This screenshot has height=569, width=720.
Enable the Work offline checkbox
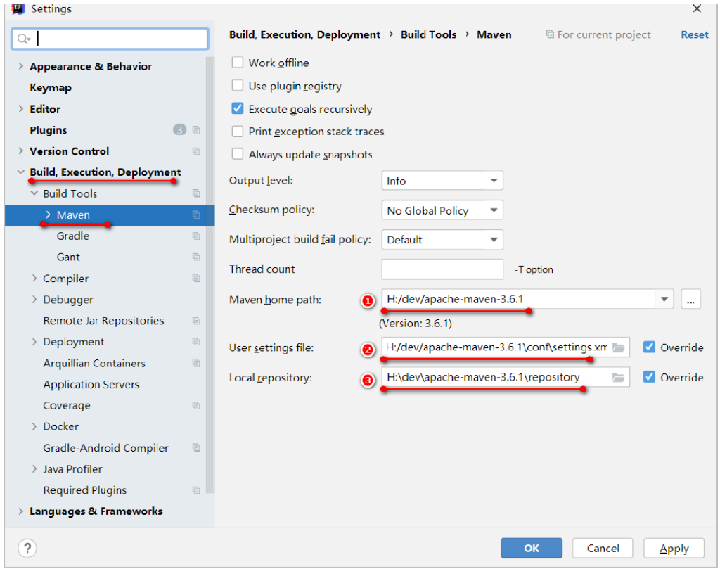click(238, 63)
